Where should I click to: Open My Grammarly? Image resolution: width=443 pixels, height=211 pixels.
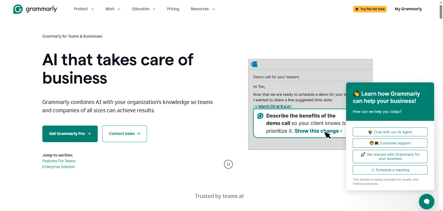point(408,9)
